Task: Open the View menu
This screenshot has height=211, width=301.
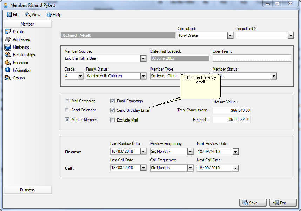Action: coord(33,15)
